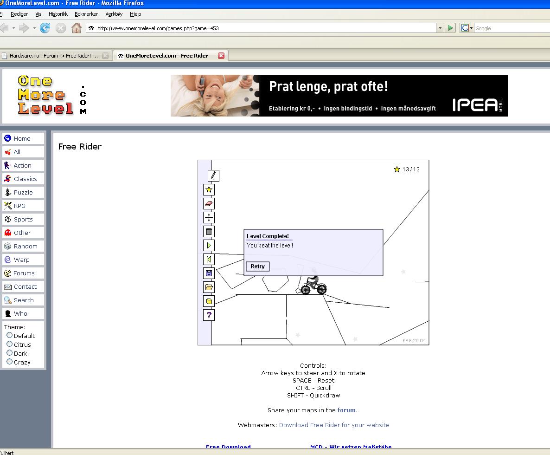
Task: Click the forum link below controls
Action: [346, 410]
